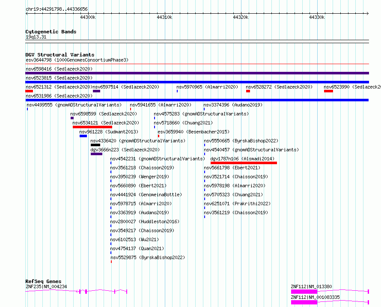
Task: Open nsv4754137 (Quan2021) label
Action: pos(137,248)
